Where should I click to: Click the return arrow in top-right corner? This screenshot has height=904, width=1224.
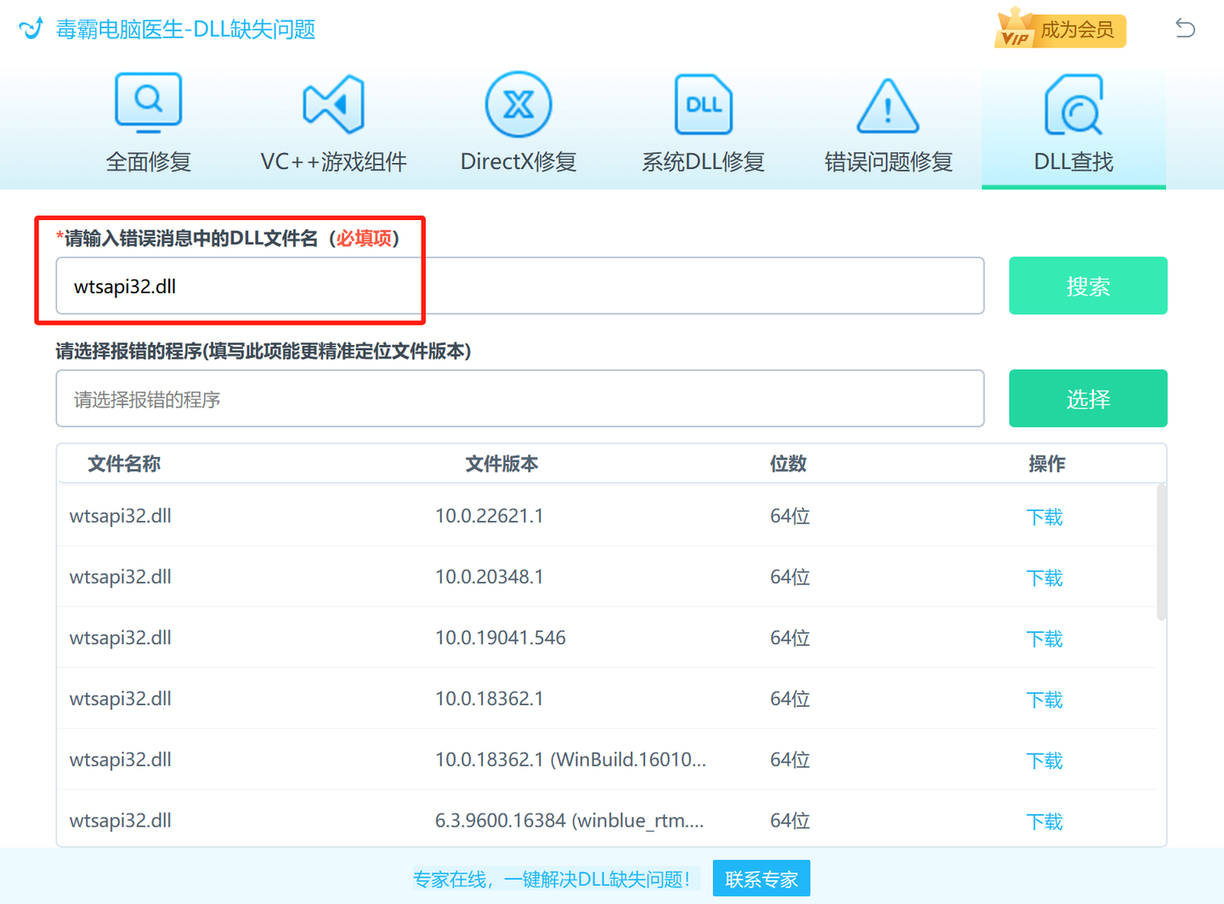tap(1186, 28)
